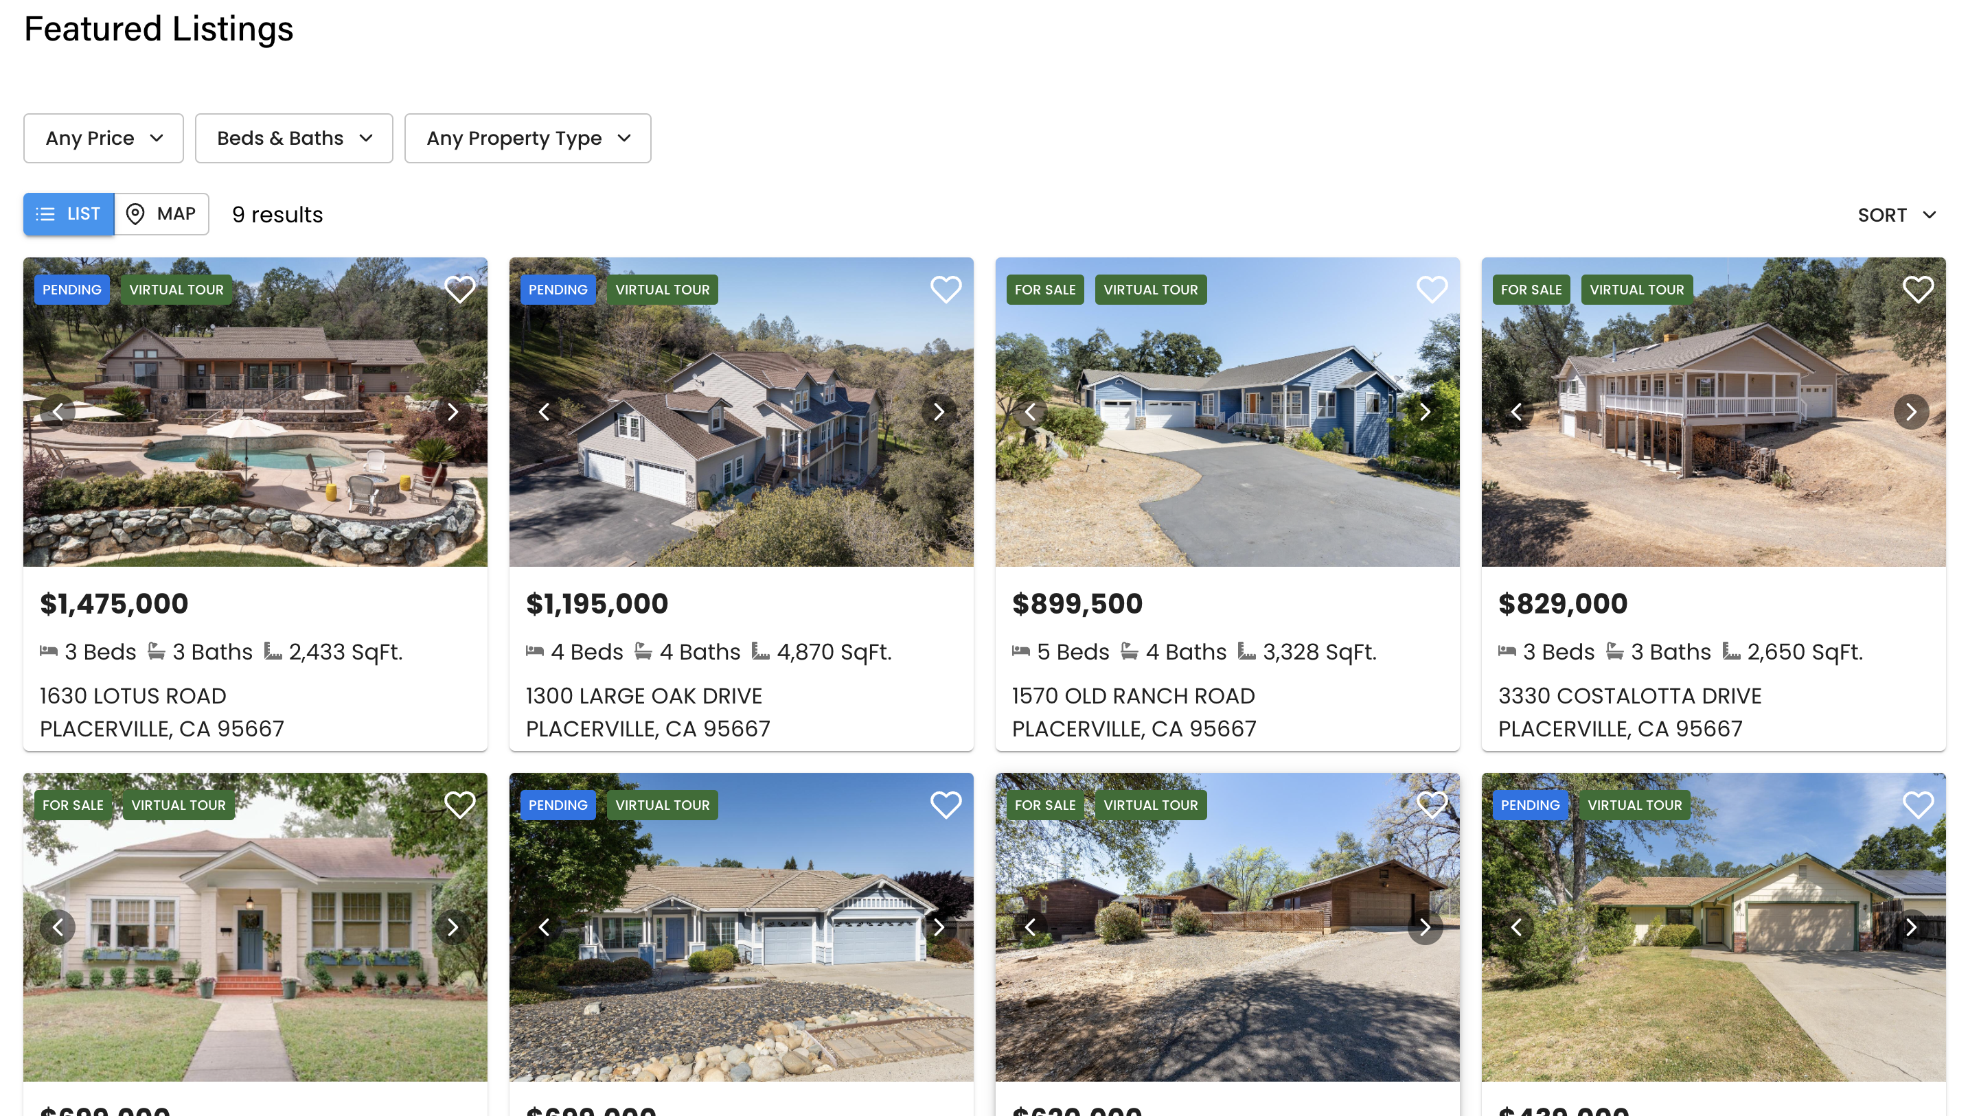Click the heart icon on third listing
The height and width of the screenshot is (1116, 1968).
pyautogui.click(x=1432, y=289)
